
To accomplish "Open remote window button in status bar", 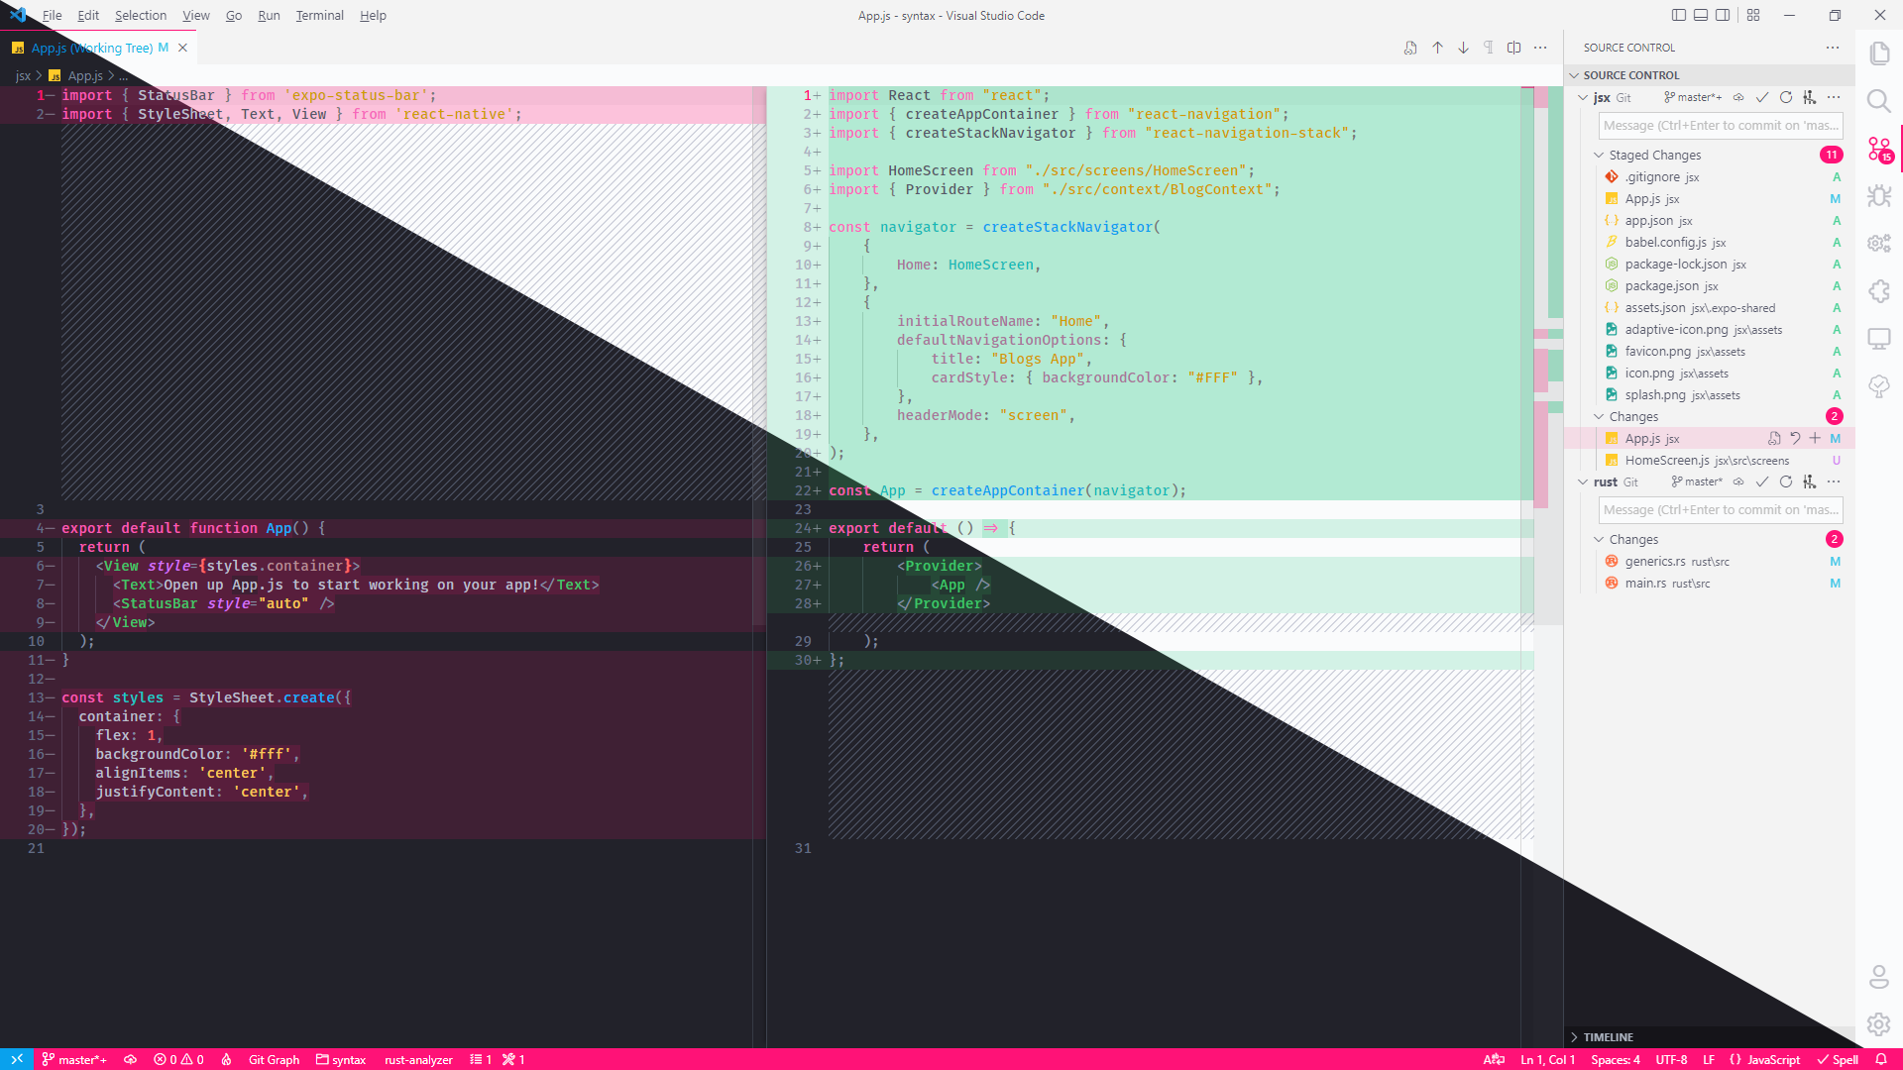I will (17, 1059).
